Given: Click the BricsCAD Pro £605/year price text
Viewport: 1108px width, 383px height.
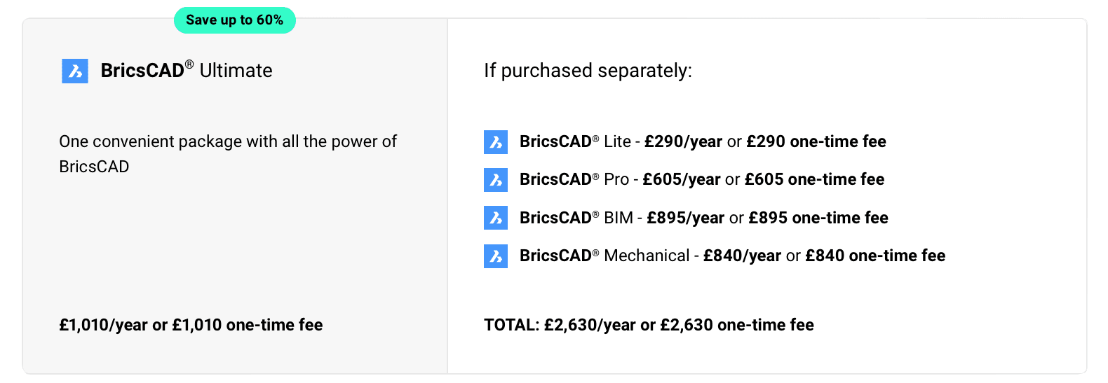Looking at the screenshot, I should (681, 180).
